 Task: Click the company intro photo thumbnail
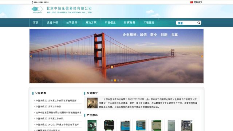[x=92, y=103]
